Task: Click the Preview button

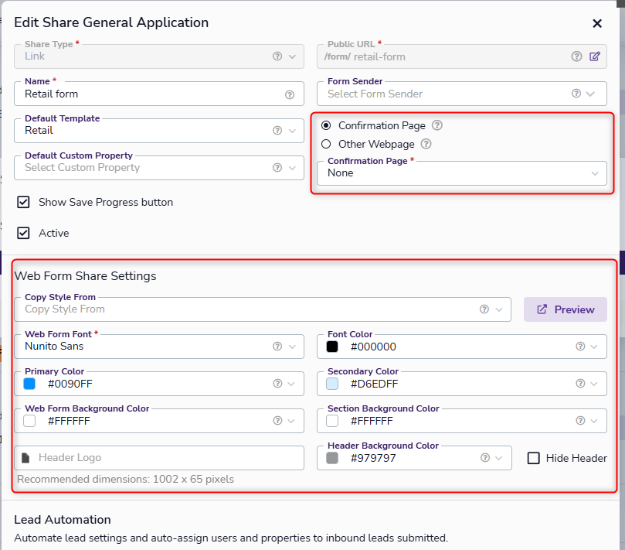Action: click(x=566, y=309)
